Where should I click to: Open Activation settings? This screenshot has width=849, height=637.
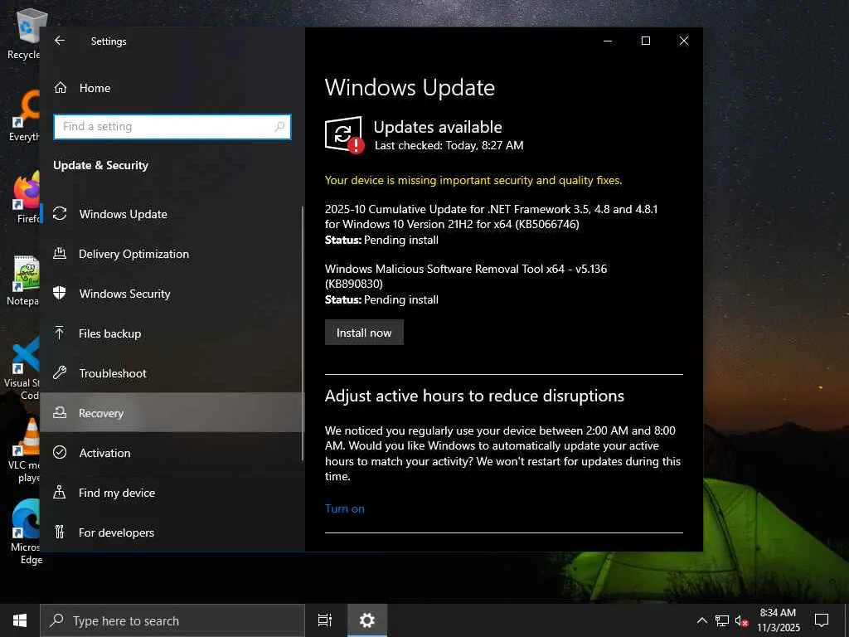(172, 453)
